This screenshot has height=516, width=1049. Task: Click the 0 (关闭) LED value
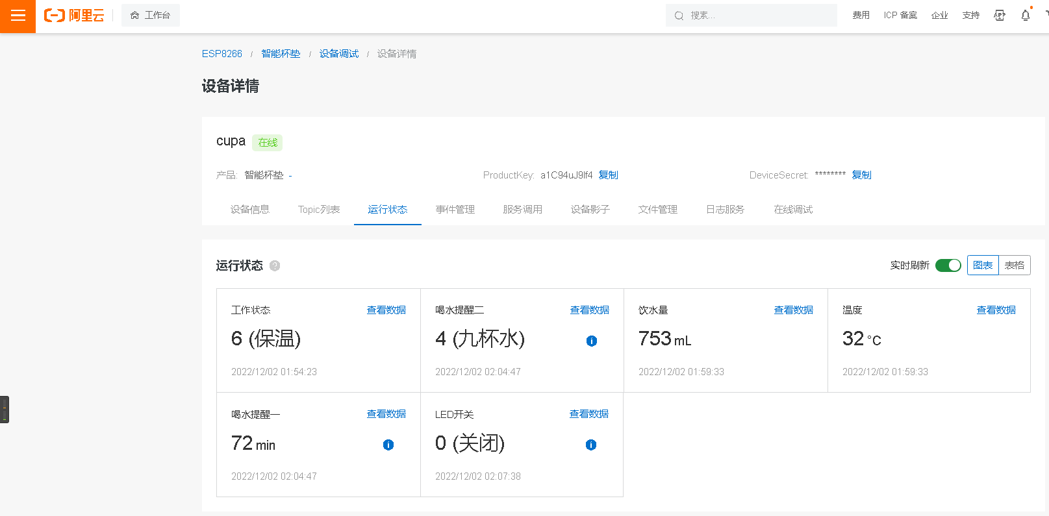pyautogui.click(x=470, y=443)
